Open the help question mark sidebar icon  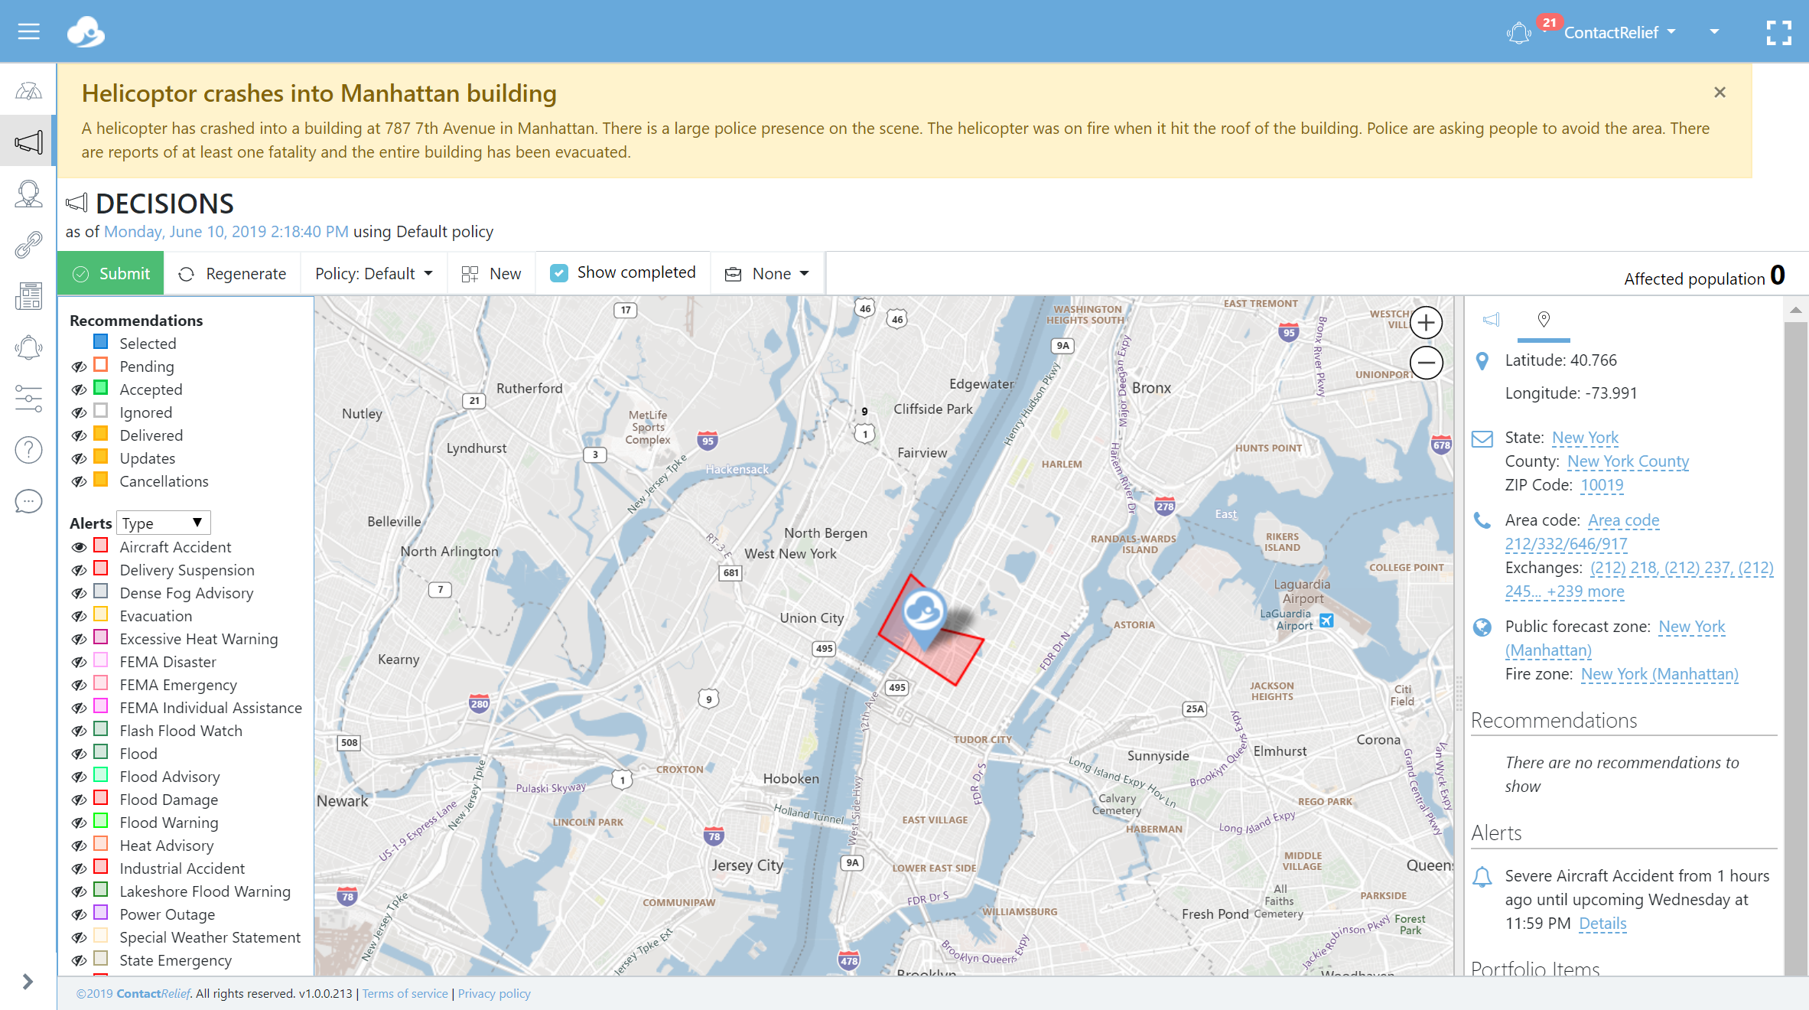28,450
